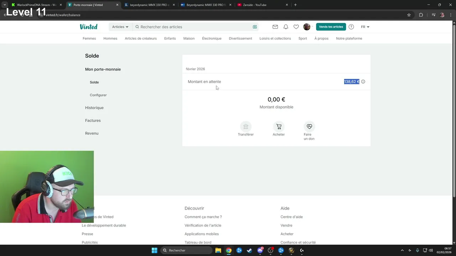This screenshot has width=456, height=256.
Task: Click Centre d'aide footer link
Action: click(x=291, y=217)
